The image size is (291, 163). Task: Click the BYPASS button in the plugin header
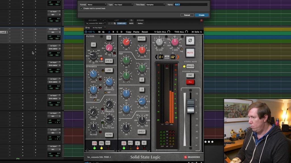(x=140, y=20)
